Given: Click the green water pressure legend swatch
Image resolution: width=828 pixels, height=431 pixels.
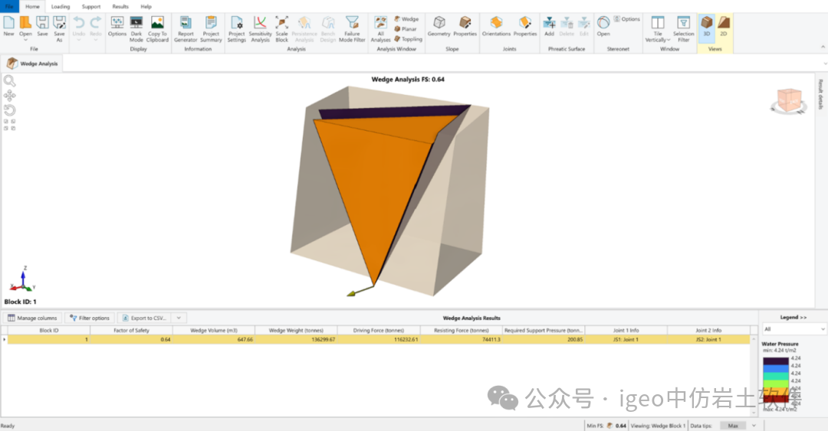Looking at the screenshot, I should click(x=775, y=383).
